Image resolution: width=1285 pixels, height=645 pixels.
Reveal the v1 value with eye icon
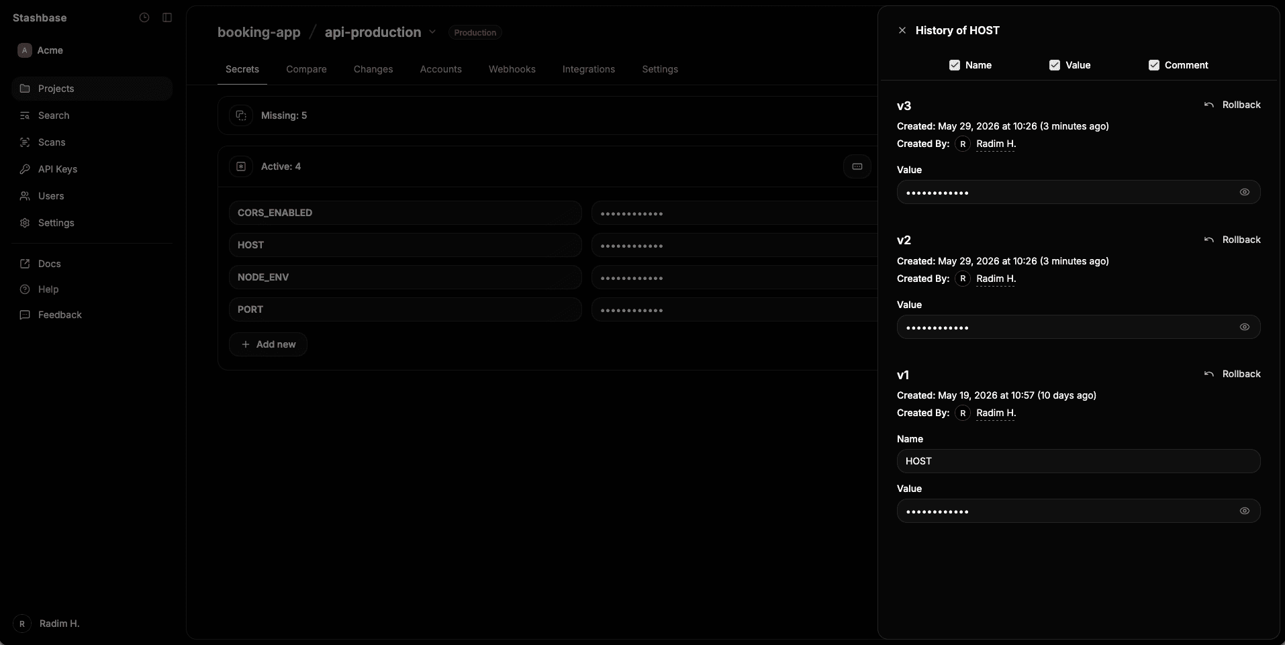coord(1245,511)
